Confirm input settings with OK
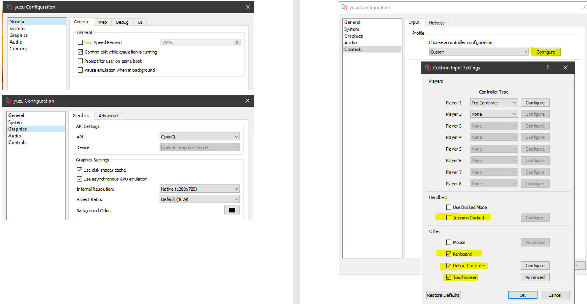The height and width of the screenshot is (304, 587). 522,295
